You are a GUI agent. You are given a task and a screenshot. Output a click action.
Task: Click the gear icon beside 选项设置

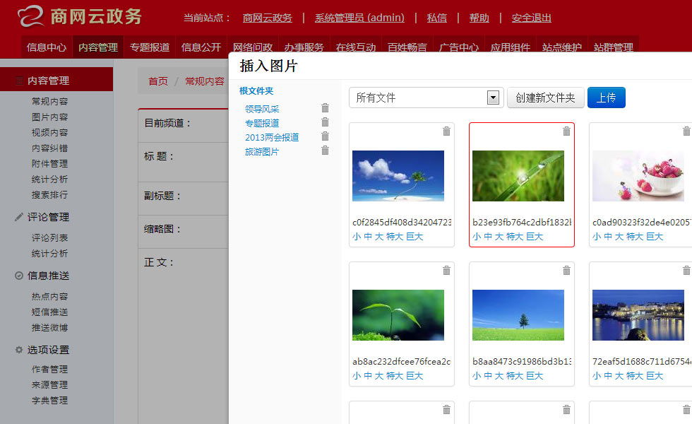[x=19, y=349]
